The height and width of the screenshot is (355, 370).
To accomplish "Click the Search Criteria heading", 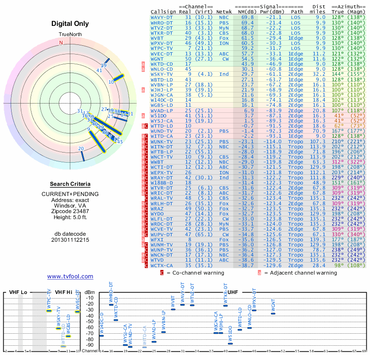I will click(x=70, y=184).
